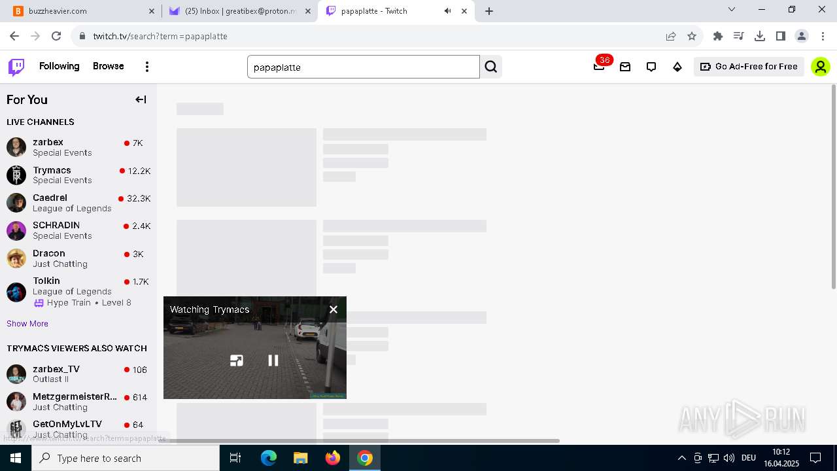The width and height of the screenshot is (837, 471).
Task: Go back to the previous page
Action: (x=14, y=36)
